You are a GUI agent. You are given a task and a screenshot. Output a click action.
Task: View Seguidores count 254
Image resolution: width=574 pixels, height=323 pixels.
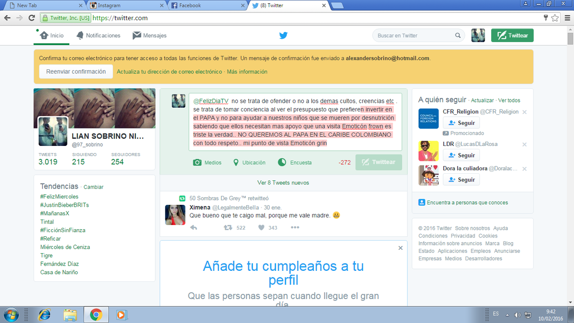[x=125, y=159]
